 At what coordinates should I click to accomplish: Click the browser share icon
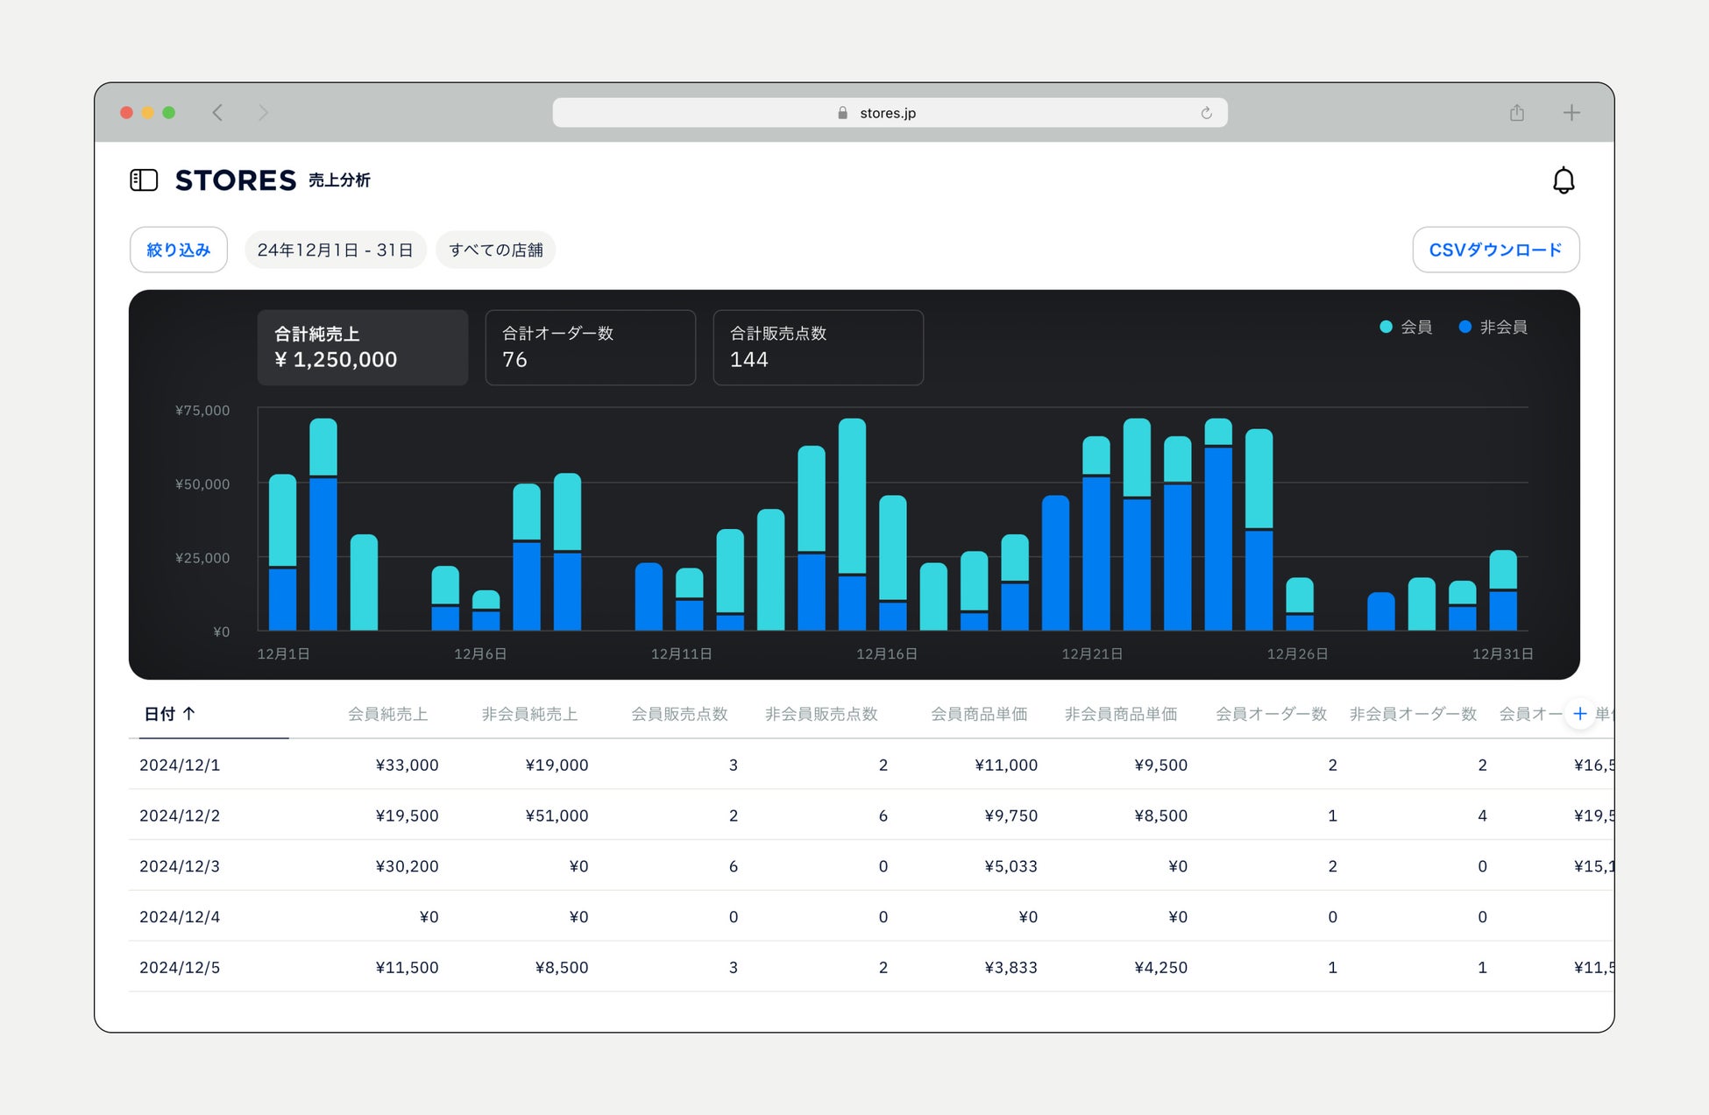pyautogui.click(x=1517, y=113)
